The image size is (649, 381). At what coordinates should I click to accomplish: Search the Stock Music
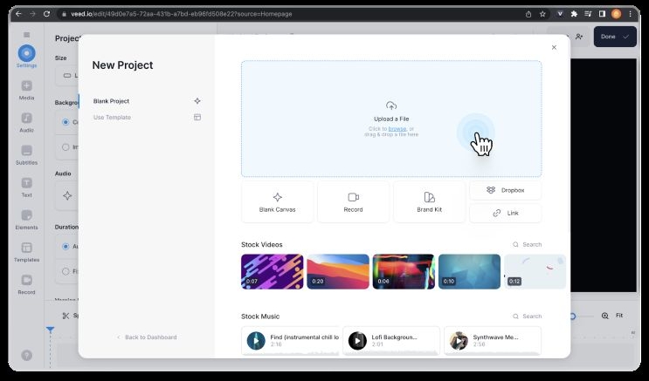[528, 316]
